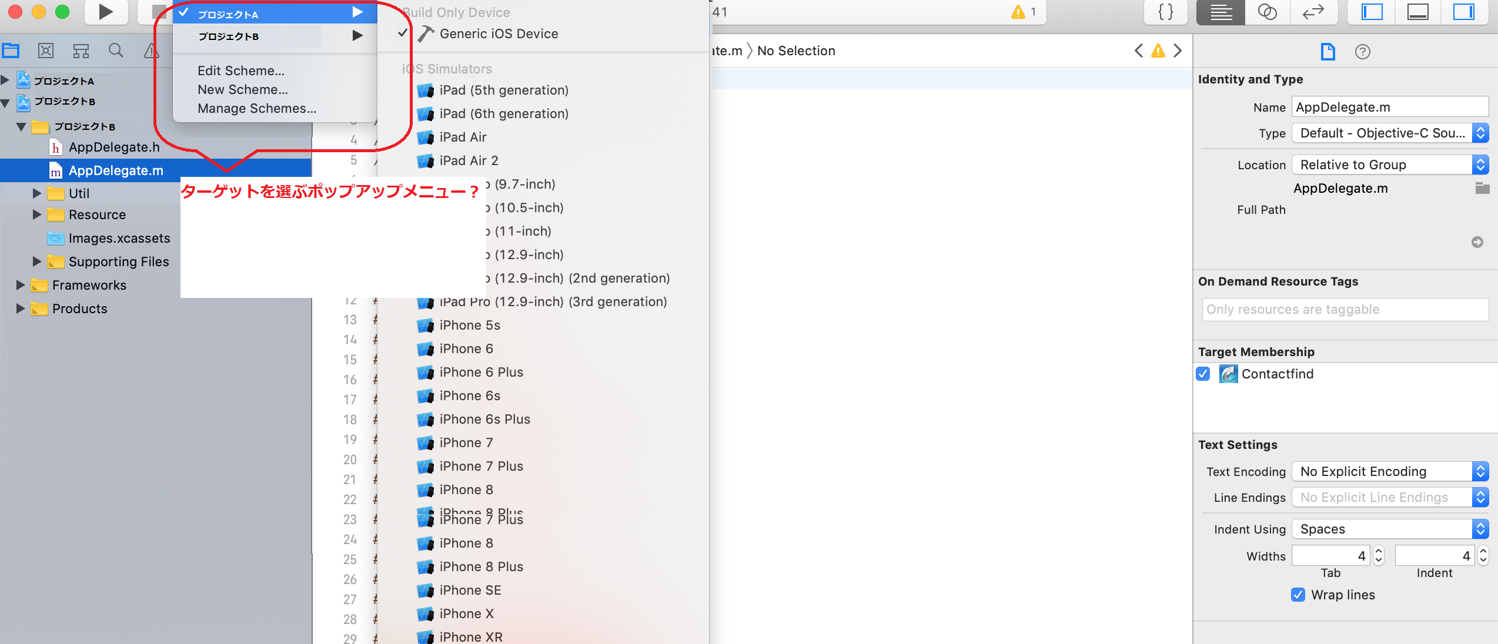Open the File inspector icon
1498x644 pixels.
pyautogui.click(x=1328, y=52)
